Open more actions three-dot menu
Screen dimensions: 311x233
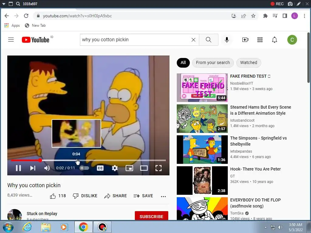pyautogui.click(x=163, y=196)
